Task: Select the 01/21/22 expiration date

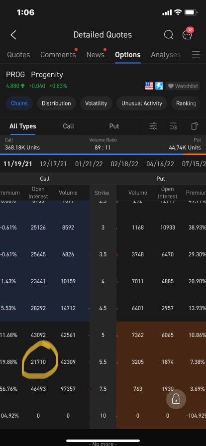Action: [89, 164]
